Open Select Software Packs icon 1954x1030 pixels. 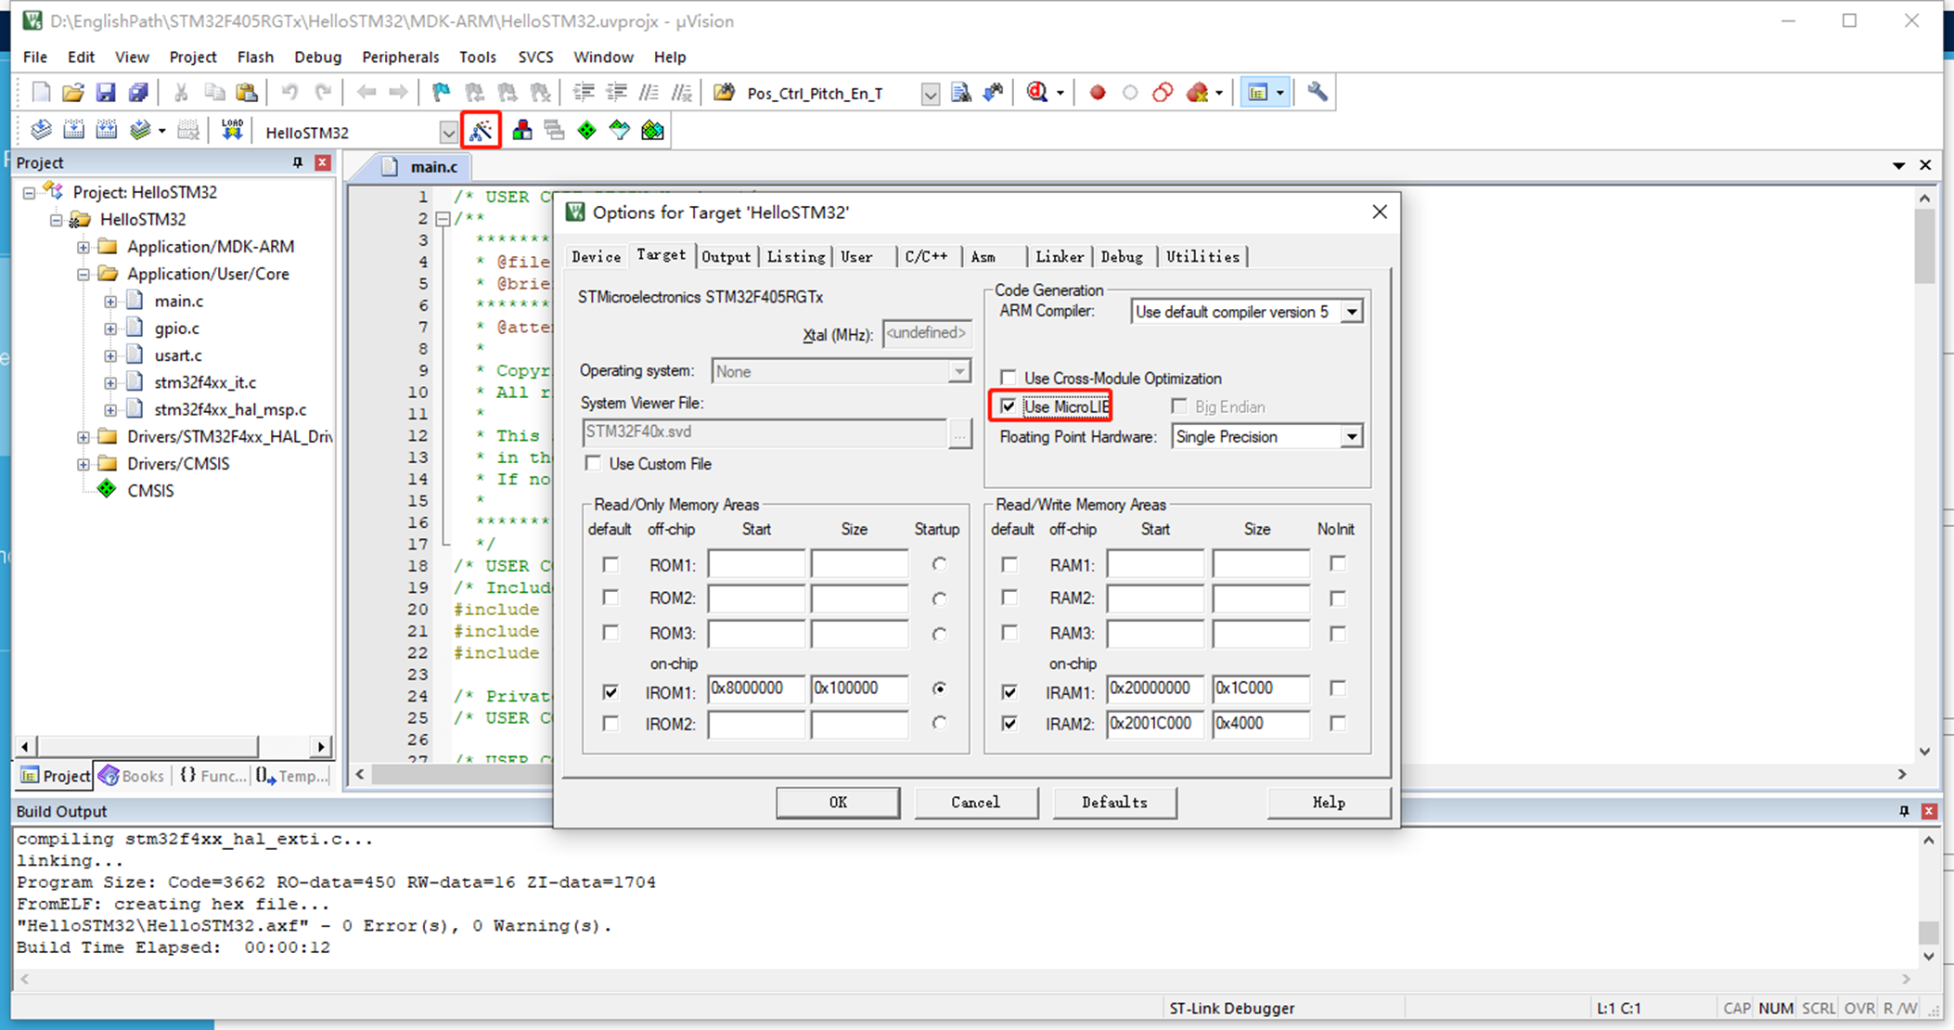click(619, 131)
